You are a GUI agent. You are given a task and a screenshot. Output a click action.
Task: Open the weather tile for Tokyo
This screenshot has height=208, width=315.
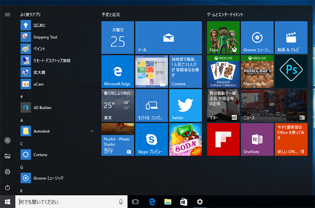[x=118, y=105]
